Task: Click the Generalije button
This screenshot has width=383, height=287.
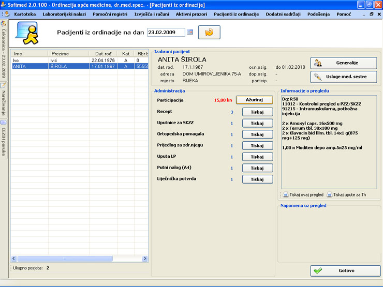Action: pos(344,63)
